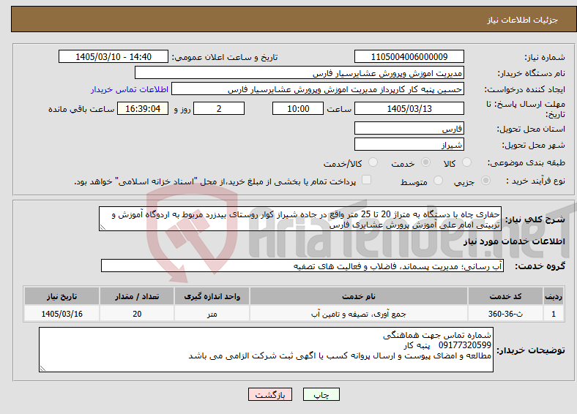Click the شماره نیاز label
This screenshot has width=577, height=414.
tap(545, 57)
